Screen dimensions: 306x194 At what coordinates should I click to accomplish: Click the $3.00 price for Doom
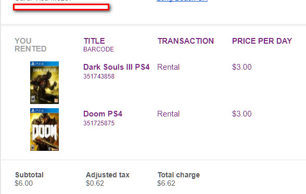point(242,114)
